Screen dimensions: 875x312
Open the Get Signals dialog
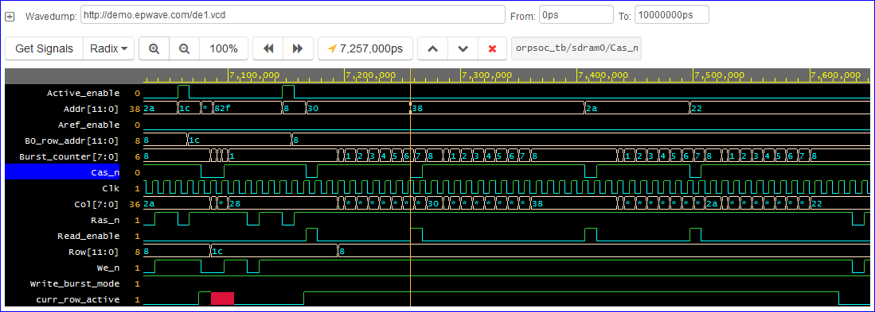click(x=44, y=49)
